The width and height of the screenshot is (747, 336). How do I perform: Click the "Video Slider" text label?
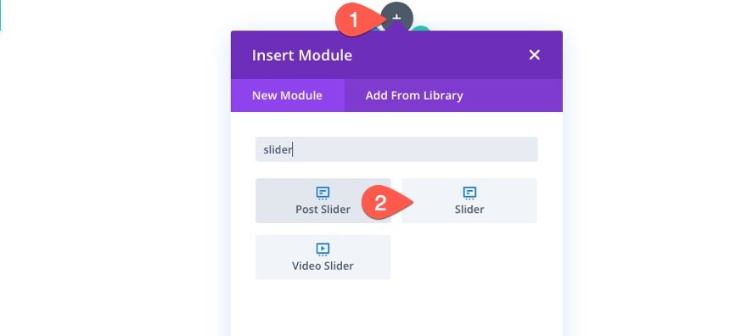click(x=323, y=266)
